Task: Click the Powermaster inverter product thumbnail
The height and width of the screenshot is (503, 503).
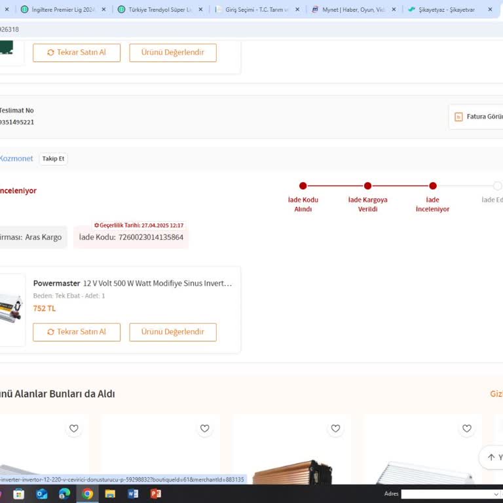Action: pos(12,310)
